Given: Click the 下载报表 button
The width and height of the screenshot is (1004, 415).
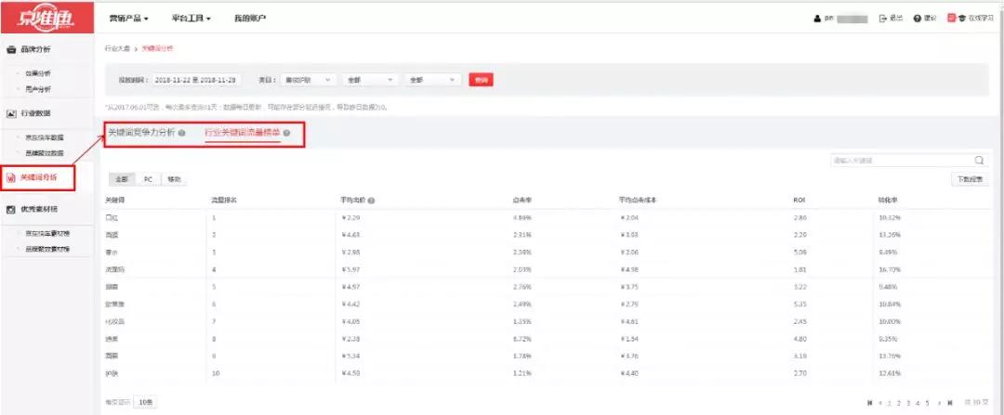Looking at the screenshot, I should click(x=970, y=179).
